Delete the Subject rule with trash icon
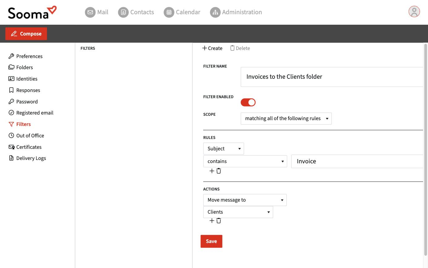This screenshot has height=268, width=428. coord(219,171)
